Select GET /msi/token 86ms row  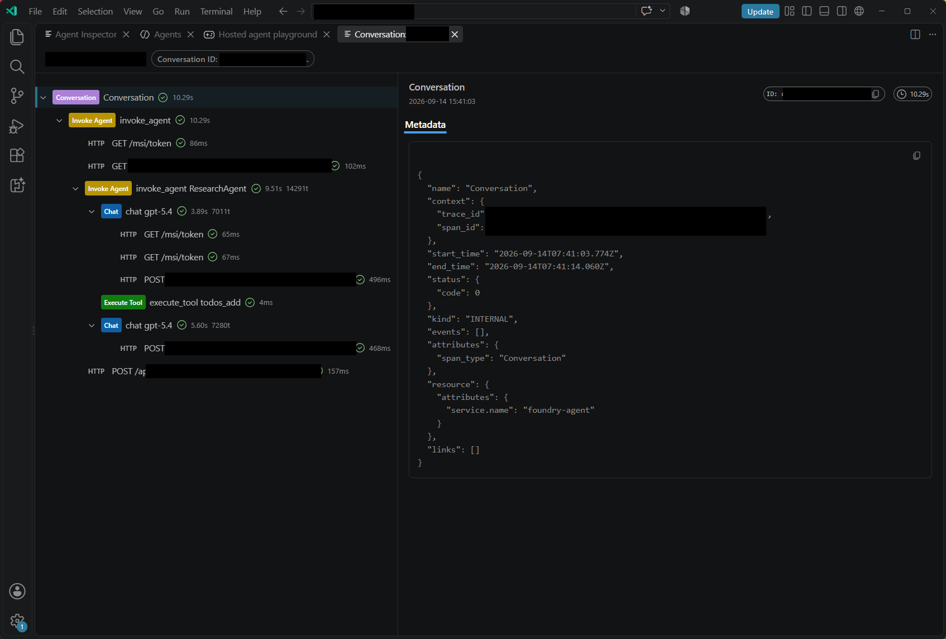click(217, 144)
